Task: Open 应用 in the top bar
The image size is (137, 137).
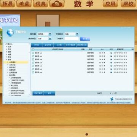Action: [110, 4]
